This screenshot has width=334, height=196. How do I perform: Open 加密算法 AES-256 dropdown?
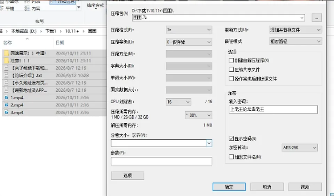coord(300,148)
